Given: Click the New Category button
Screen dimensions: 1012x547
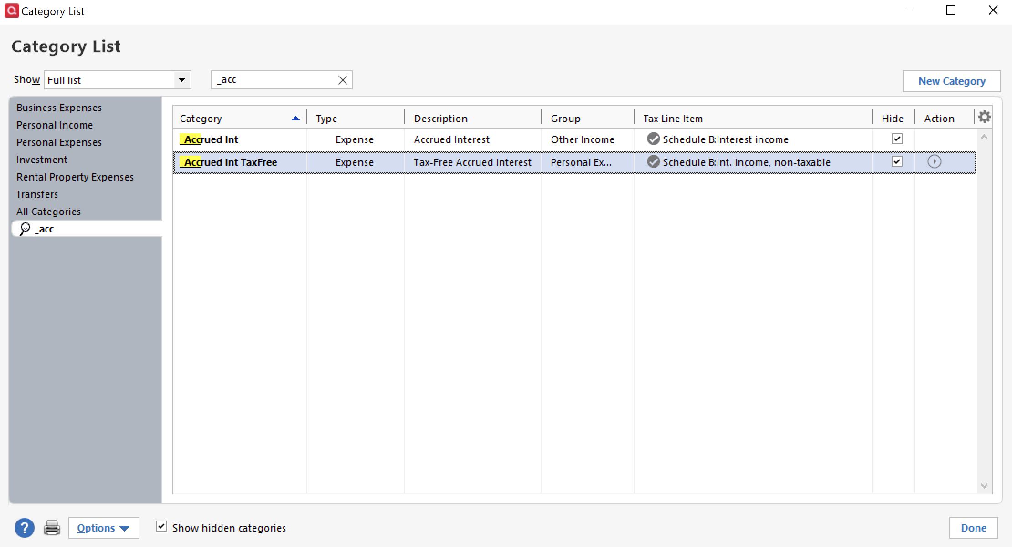Looking at the screenshot, I should (952, 81).
